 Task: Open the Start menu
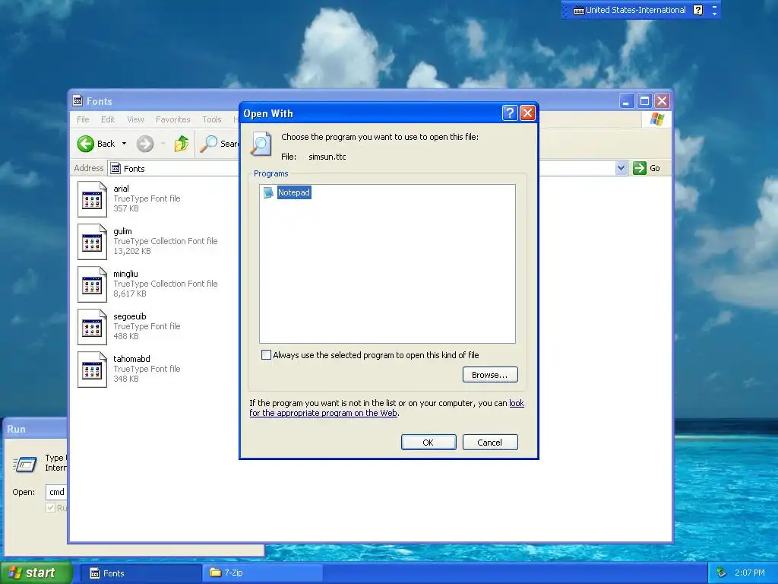pos(35,573)
